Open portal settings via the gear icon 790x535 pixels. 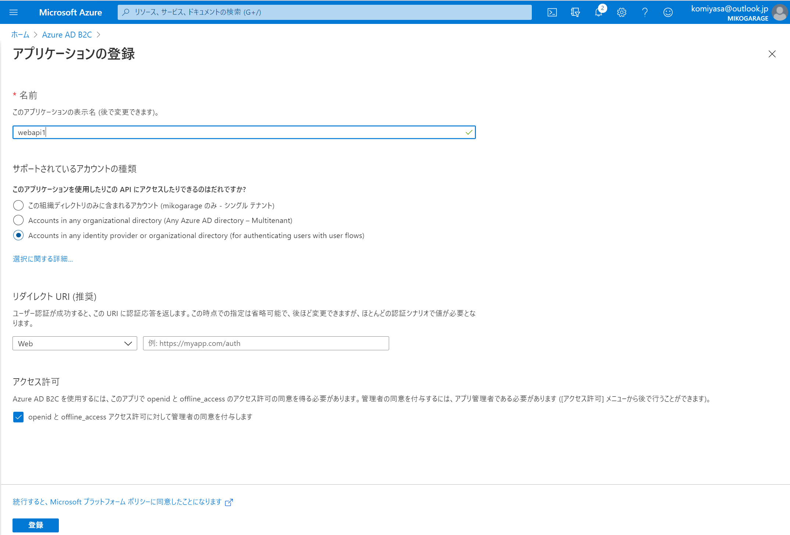point(622,12)
